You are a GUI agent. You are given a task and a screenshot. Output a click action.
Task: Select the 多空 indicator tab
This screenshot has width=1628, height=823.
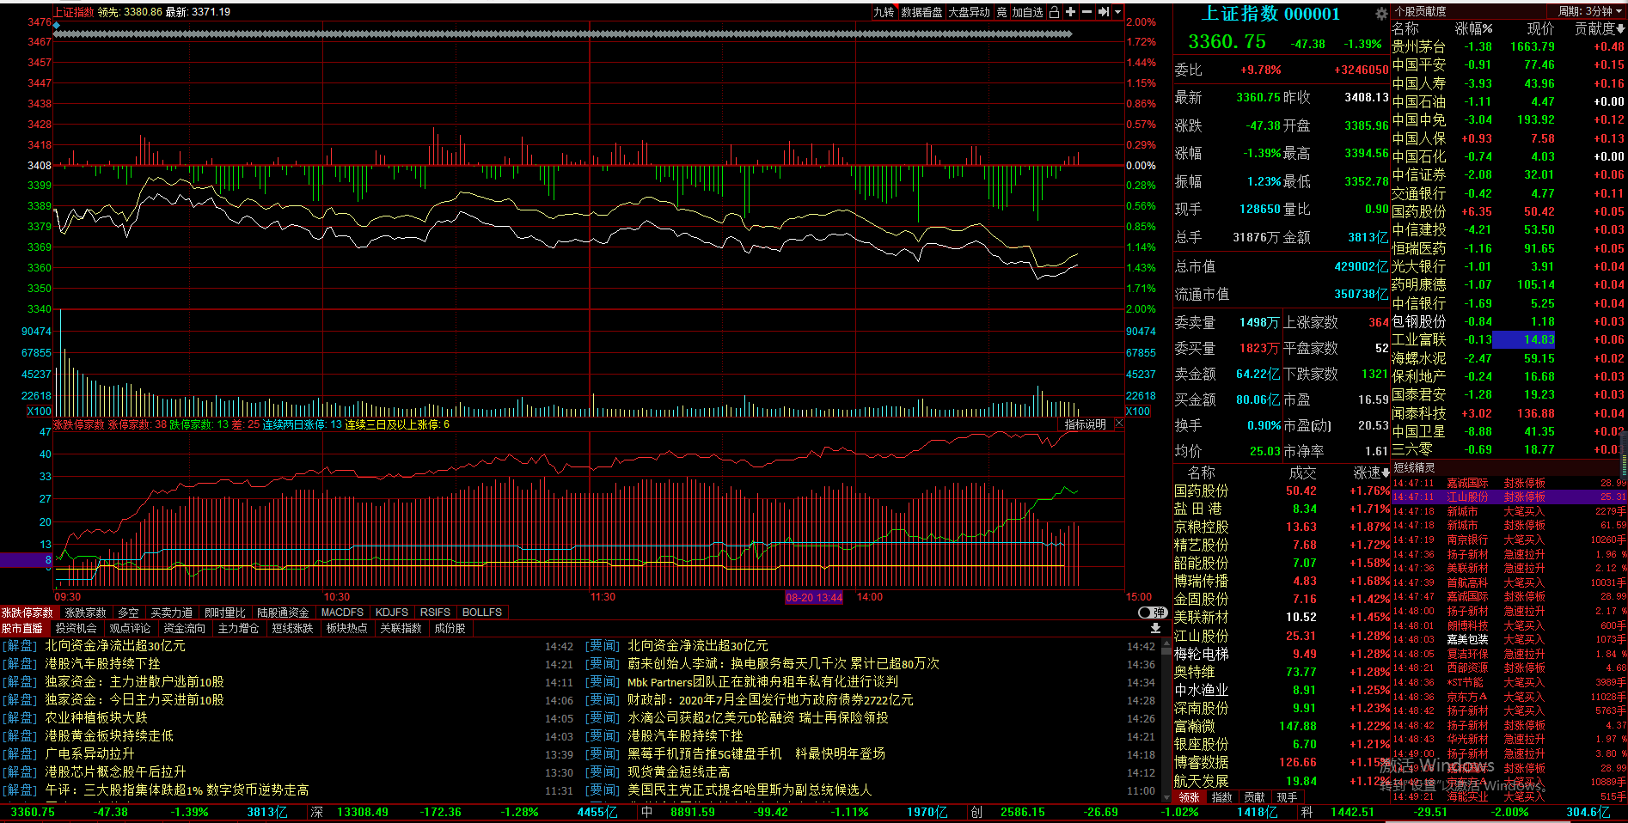128,613
